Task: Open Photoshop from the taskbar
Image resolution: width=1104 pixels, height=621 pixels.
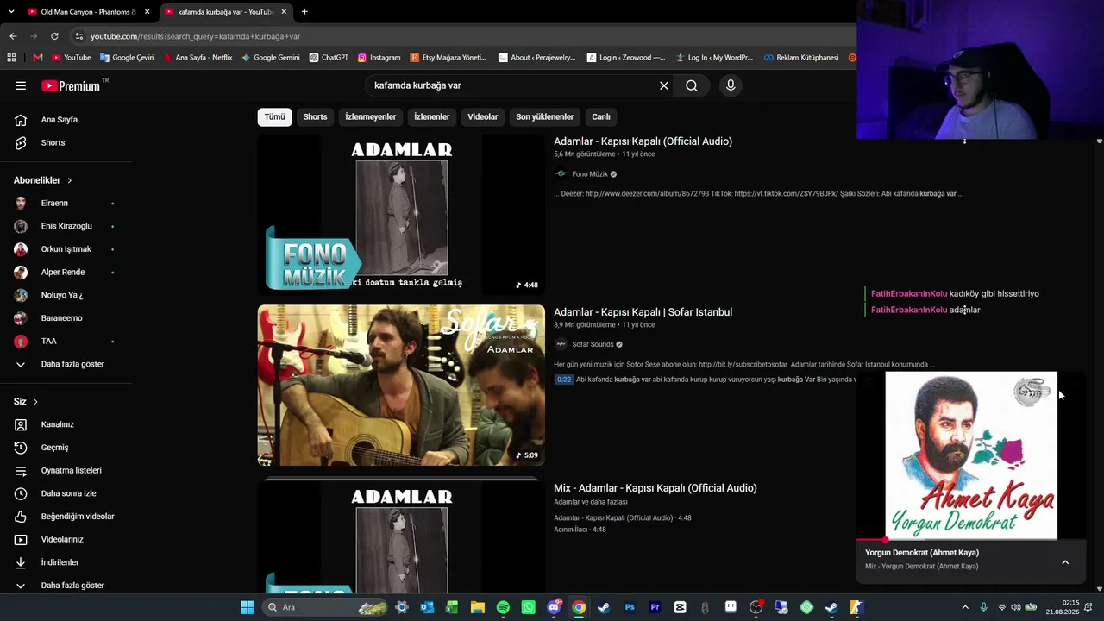Action: point(630,607)
